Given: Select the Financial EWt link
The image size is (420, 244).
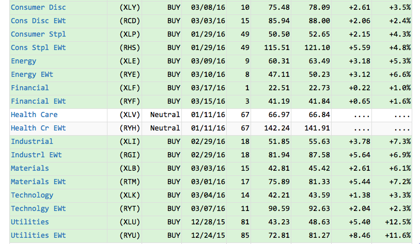Looking at the screenshot, I should coord(38,101).
